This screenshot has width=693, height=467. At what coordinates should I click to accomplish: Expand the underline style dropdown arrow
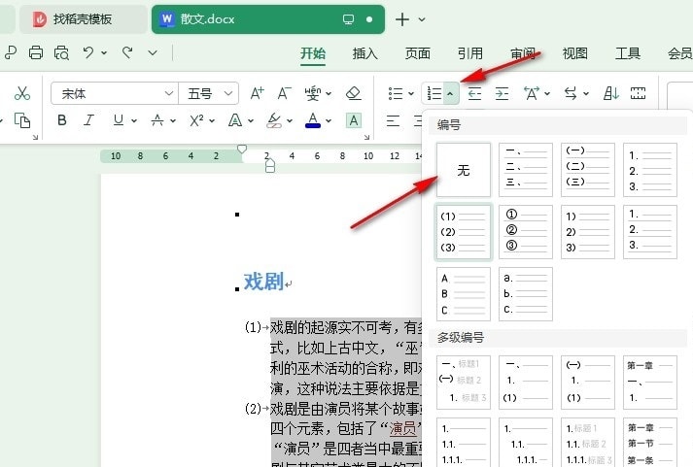(134, 120)
